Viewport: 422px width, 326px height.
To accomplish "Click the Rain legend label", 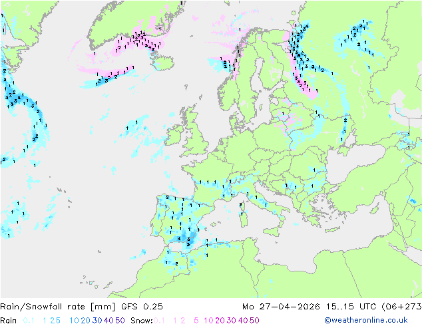I will point(9,321).
